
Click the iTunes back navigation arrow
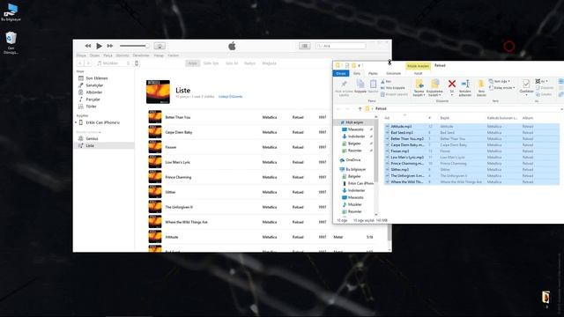tap(80, 63)
